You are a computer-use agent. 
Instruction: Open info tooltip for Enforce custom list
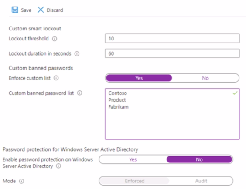(56, 78)
